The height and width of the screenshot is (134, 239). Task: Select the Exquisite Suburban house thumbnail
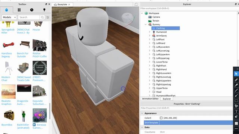[x=40, y=91]
